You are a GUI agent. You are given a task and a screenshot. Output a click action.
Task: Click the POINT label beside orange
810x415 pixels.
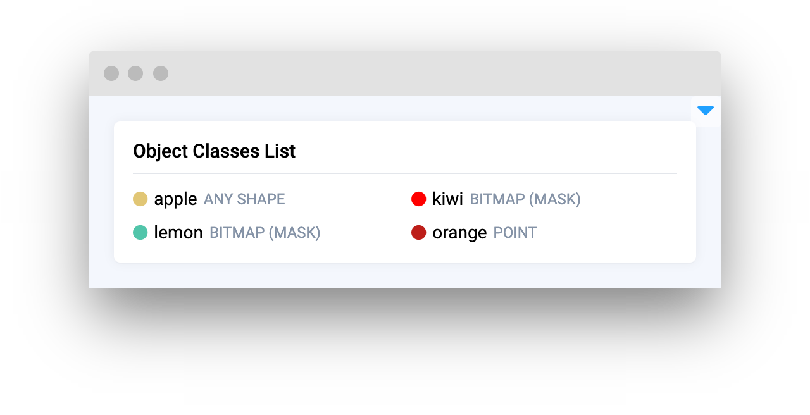tap(515, 233)
